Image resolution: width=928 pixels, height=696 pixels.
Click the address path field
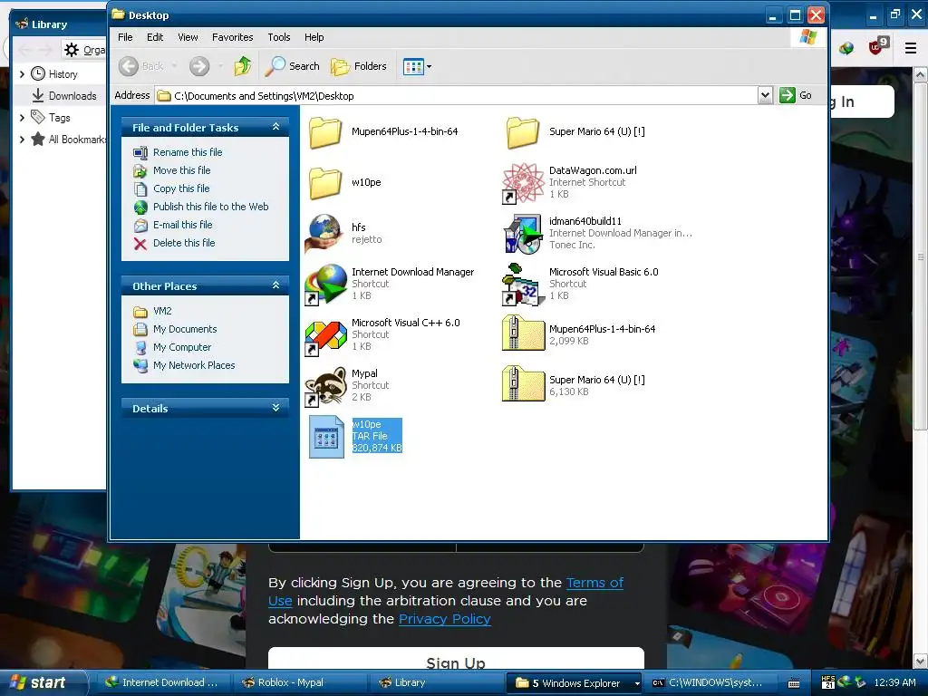tap(457, 96)
